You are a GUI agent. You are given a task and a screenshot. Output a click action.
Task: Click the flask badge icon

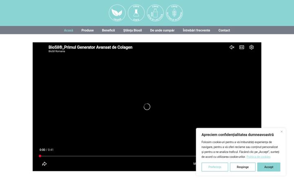136,13
